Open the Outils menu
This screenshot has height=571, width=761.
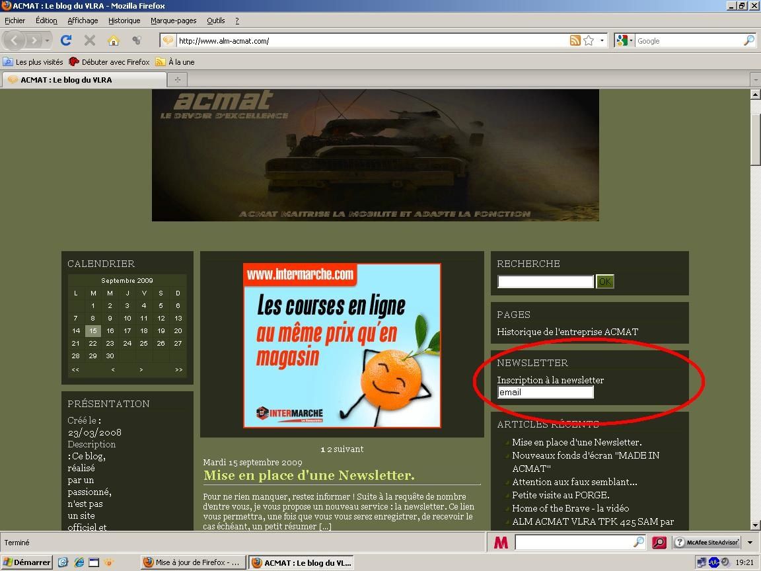tap(216, 20)
